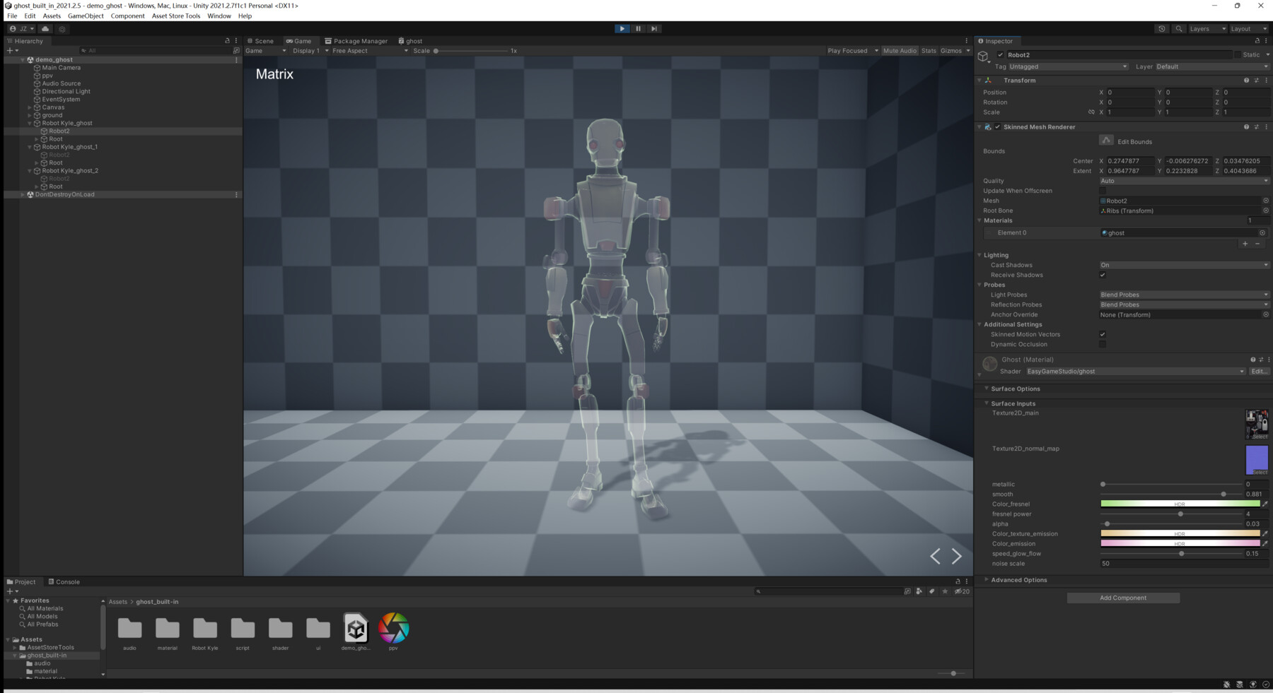Click the Step frame button
Screen dimensions: 1273x693
tap(654, 29)
